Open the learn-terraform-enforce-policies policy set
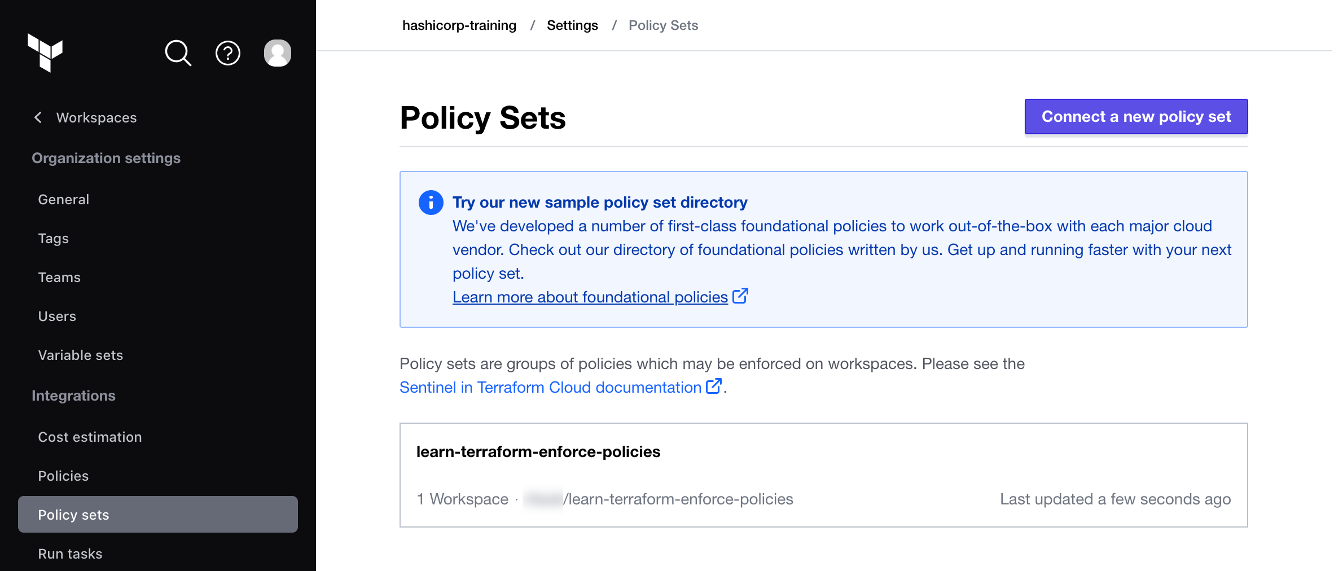 [538, 451]
